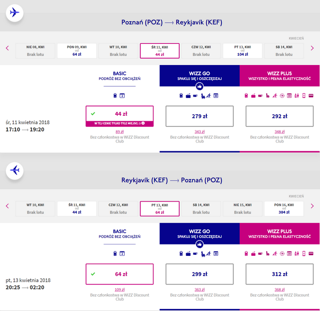The image size is (320, 311).
Task: Choose outbound date PON 09, KWI 64 zł
Action: [77, 51]
